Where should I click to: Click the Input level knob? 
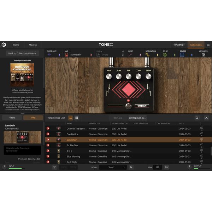4,166
